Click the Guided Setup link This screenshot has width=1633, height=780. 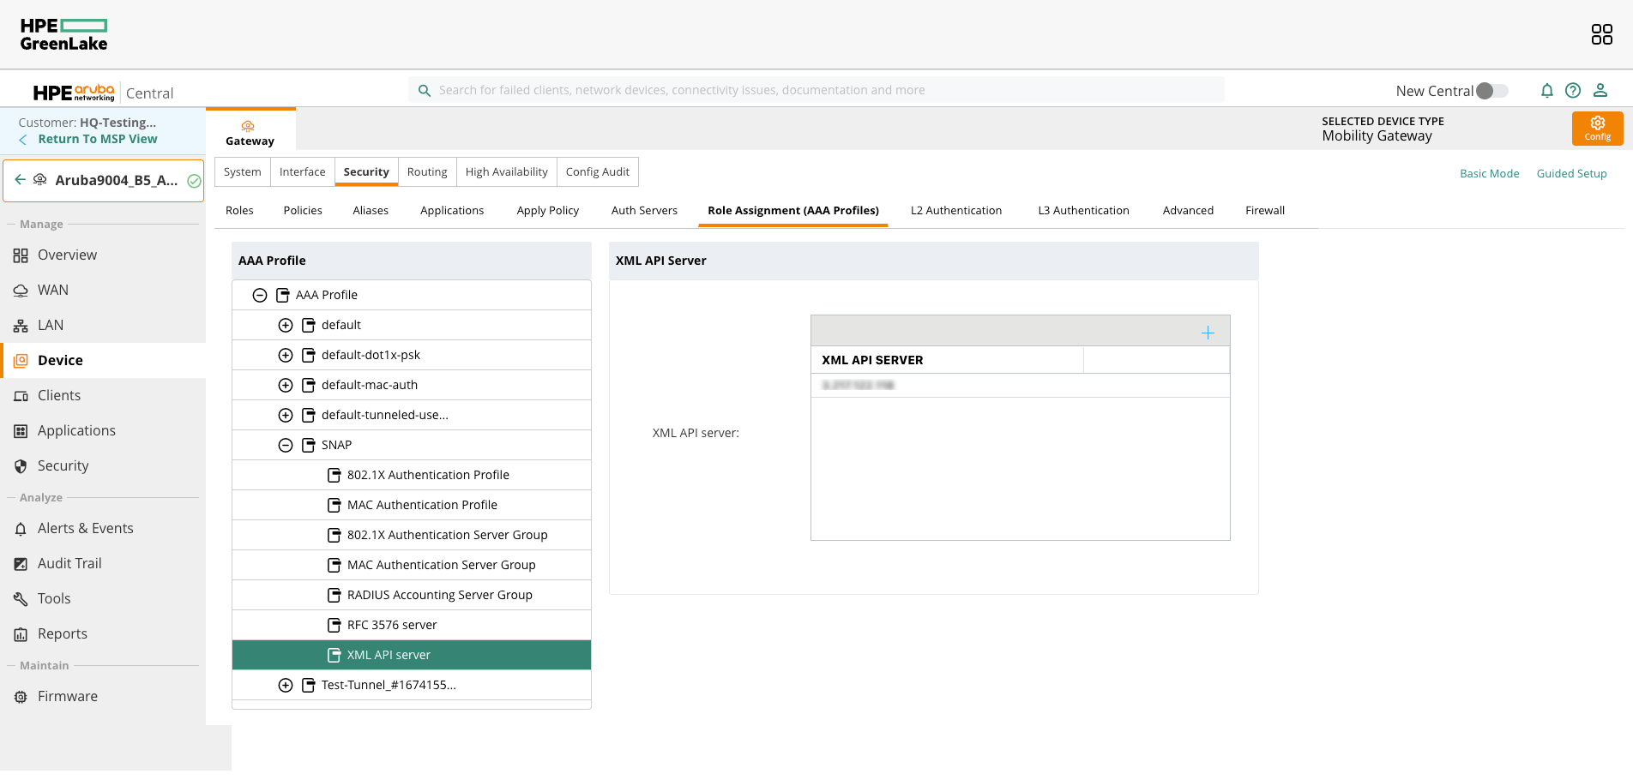coord(1571,174)
